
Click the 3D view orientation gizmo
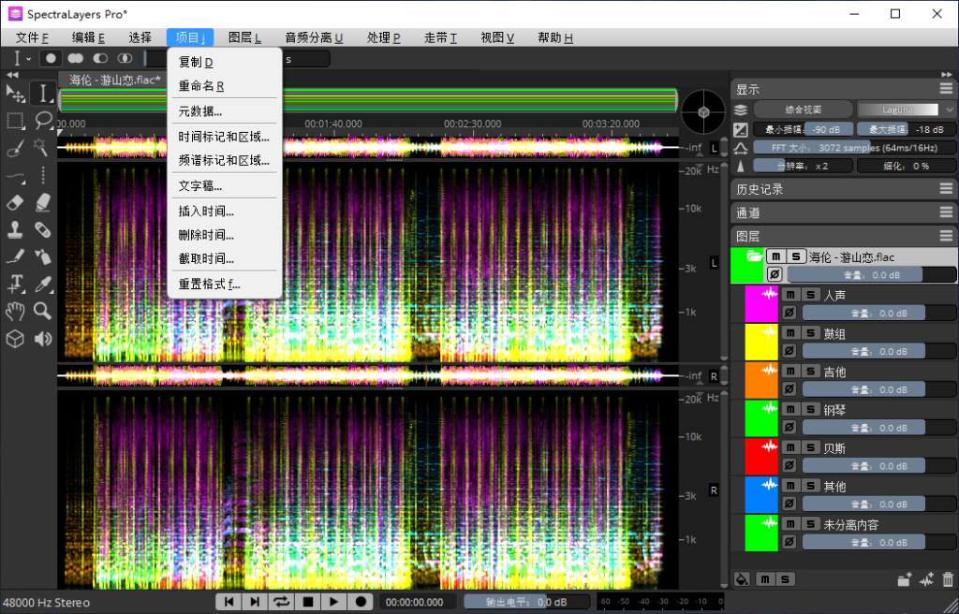(704, 112)
